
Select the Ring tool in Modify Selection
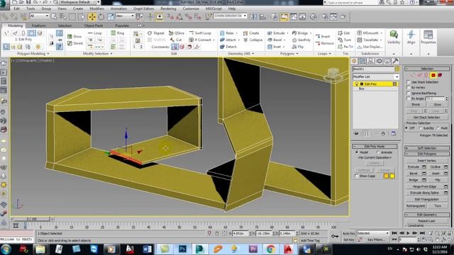(x=118, y=33)
